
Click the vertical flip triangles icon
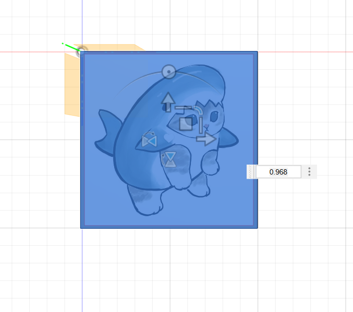click(x=169, y=159)
